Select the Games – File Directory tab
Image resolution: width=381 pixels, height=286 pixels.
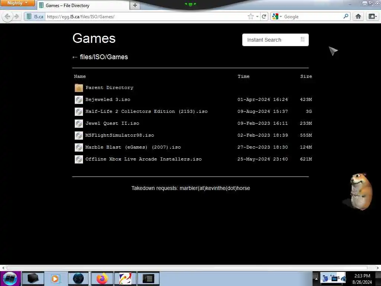pos(83,5)
